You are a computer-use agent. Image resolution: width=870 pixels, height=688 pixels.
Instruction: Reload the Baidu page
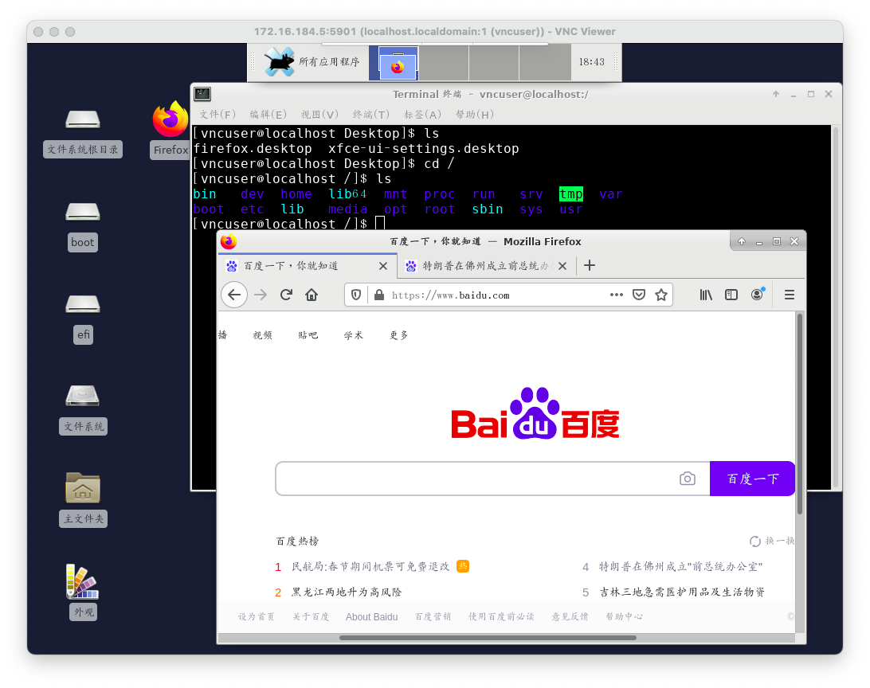[286, 295]
